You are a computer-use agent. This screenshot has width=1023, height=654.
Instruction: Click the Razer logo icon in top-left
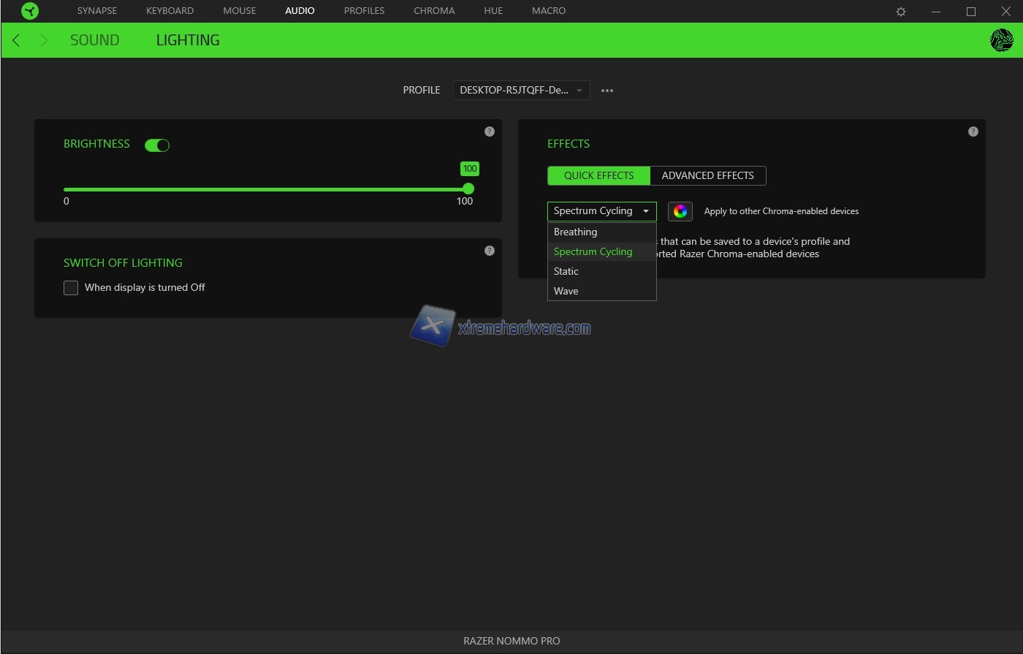[30, 11]
